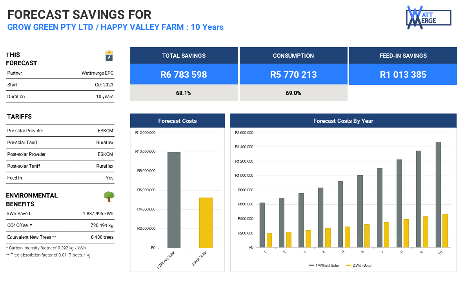
Task: Click the battery icon beside This Forecast
Action: tap(109, 56)
